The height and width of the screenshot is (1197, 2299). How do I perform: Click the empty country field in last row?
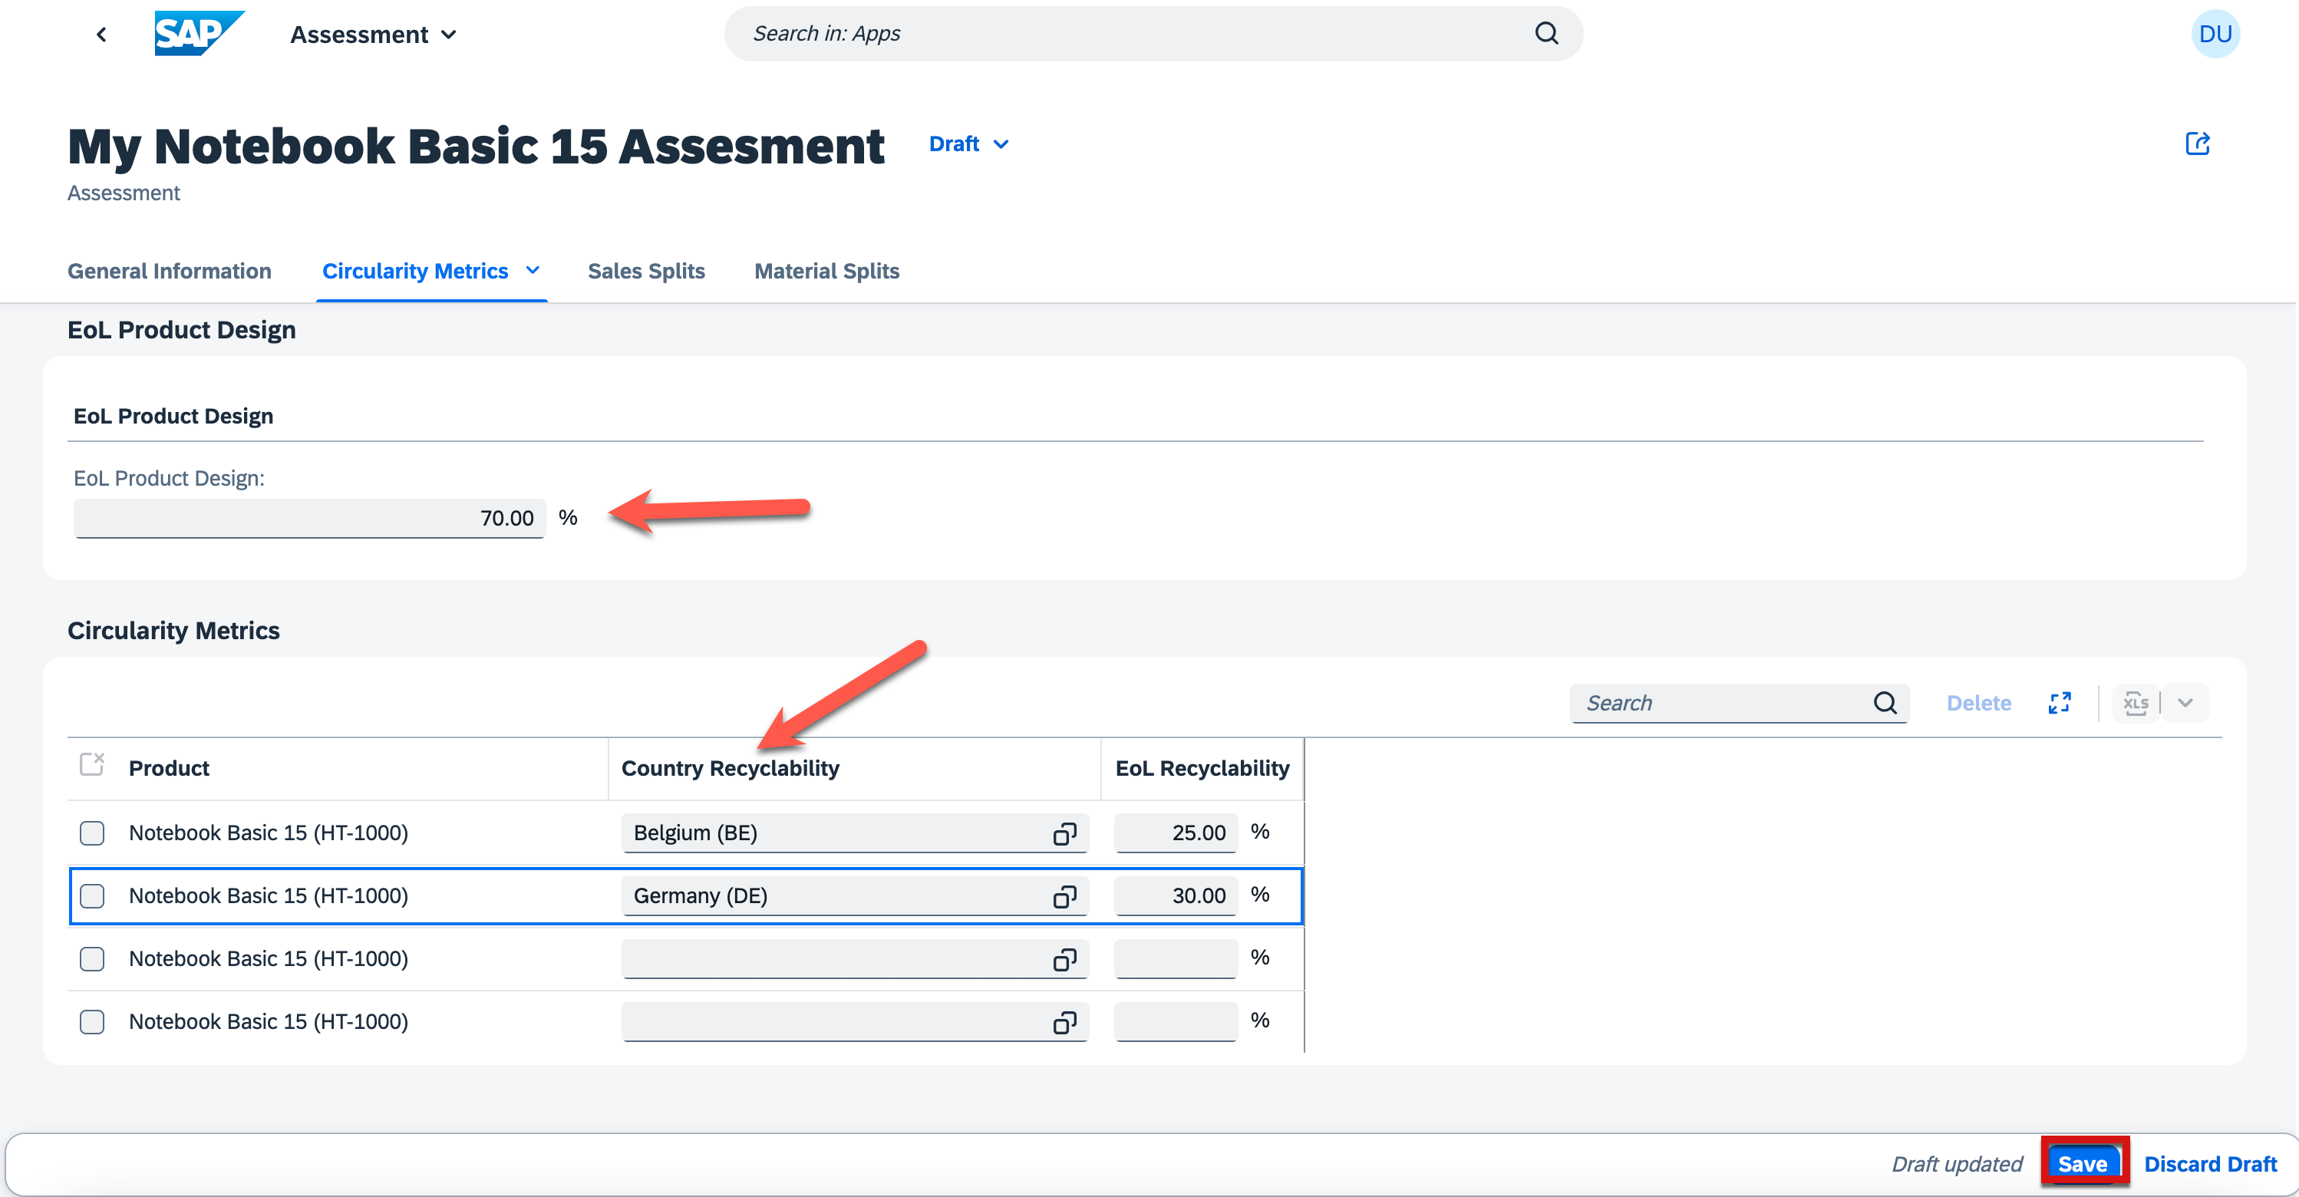tap(853, 1021)
